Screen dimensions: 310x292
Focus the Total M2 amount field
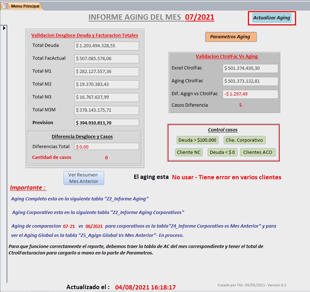(106, 84)
